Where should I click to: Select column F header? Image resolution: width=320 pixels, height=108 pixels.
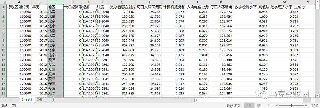click(x=103, y=2)
